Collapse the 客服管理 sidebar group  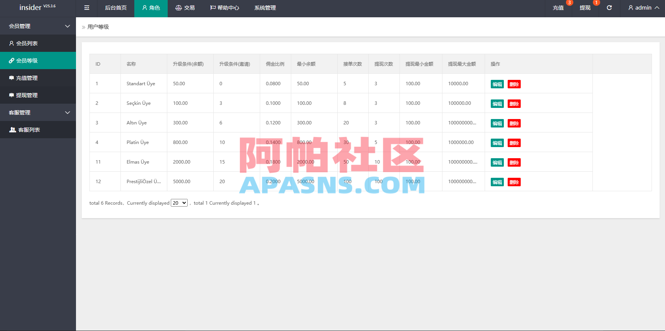tap(38, 113)
